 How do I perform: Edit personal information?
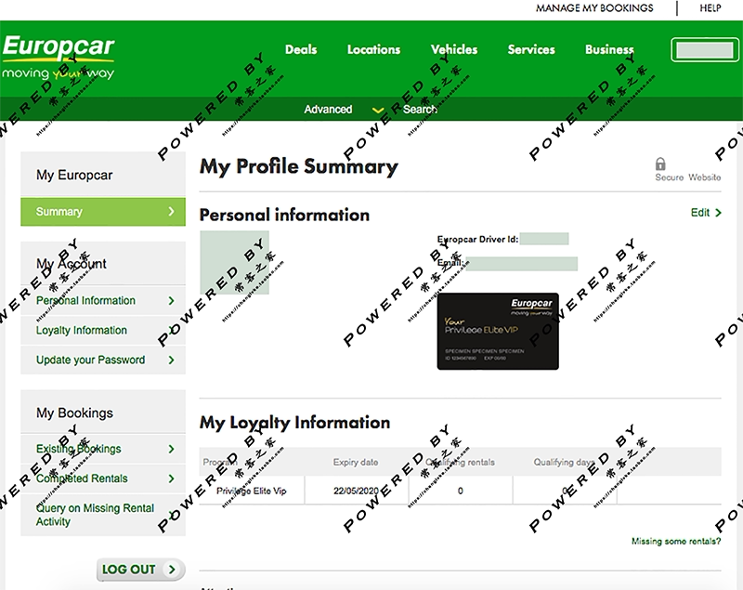click(x=706, y=213)
